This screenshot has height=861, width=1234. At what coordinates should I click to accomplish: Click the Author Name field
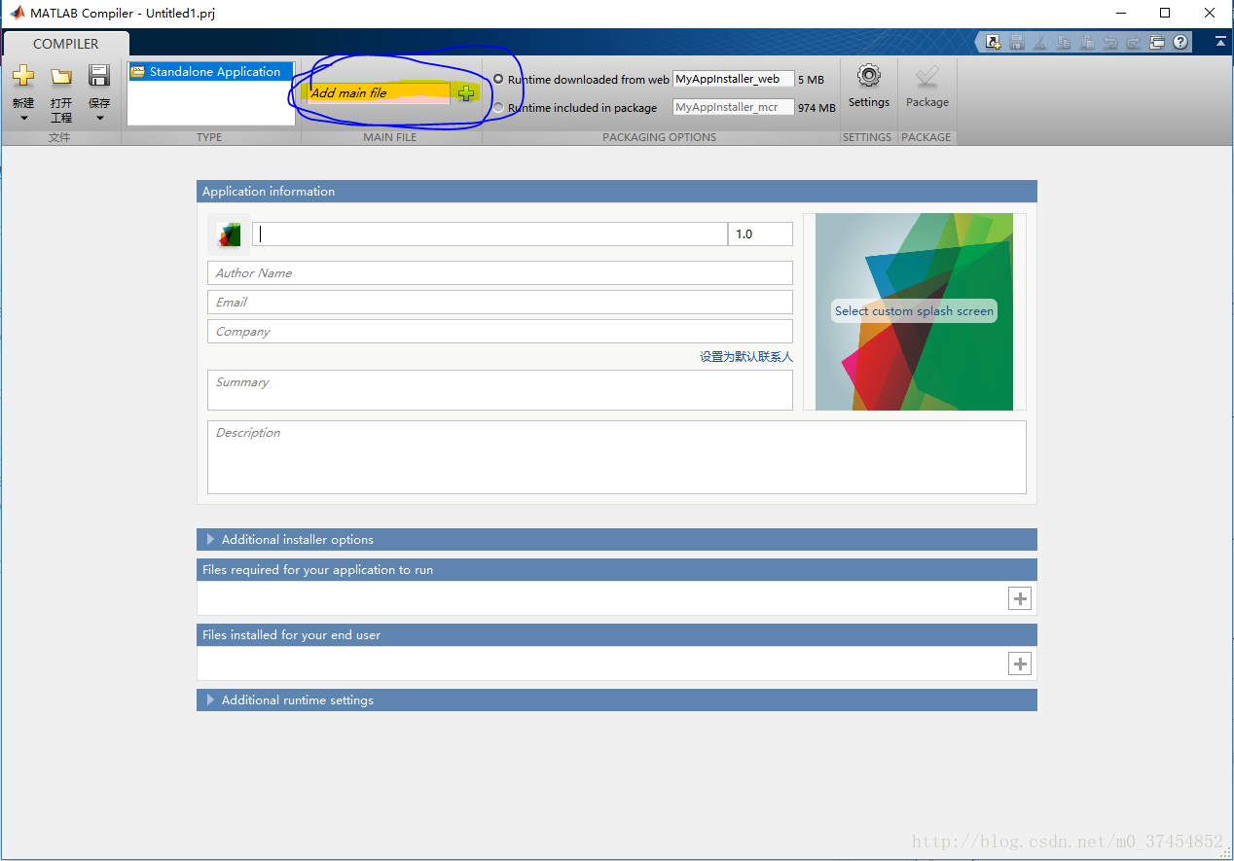click(x=500, y=272)
